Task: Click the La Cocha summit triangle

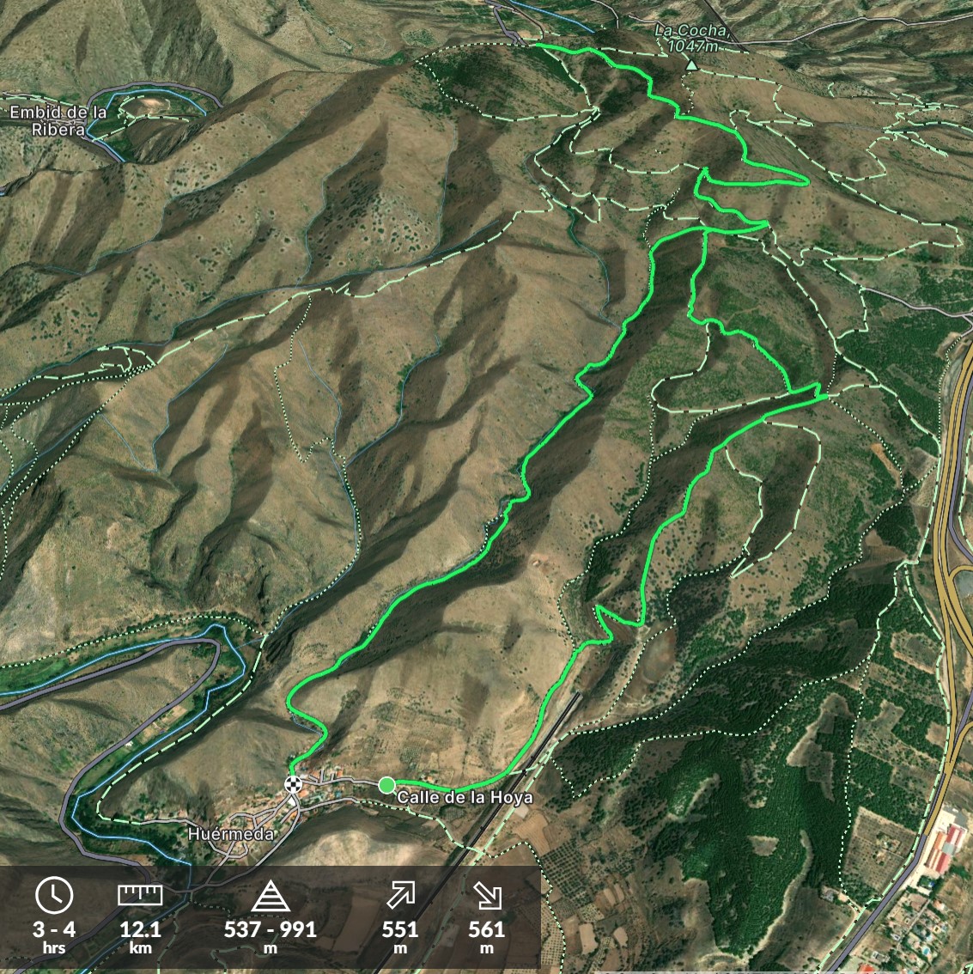Action: coord(691,65)
